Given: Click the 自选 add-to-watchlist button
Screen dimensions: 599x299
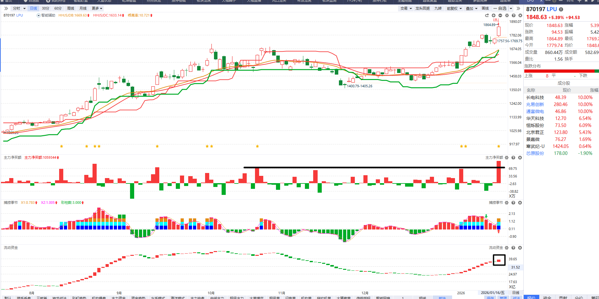Looking at the screenshot, I should pyautogui.click(x=500, y=8).
